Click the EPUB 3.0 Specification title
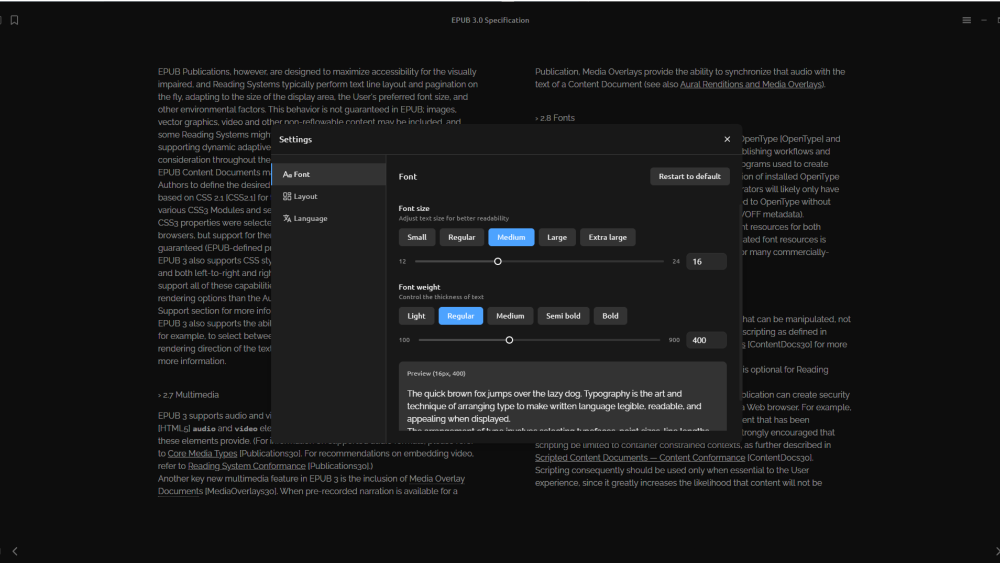Image resolution: width=1000 pixels, height=563 pixels. [x=490, y=20]
